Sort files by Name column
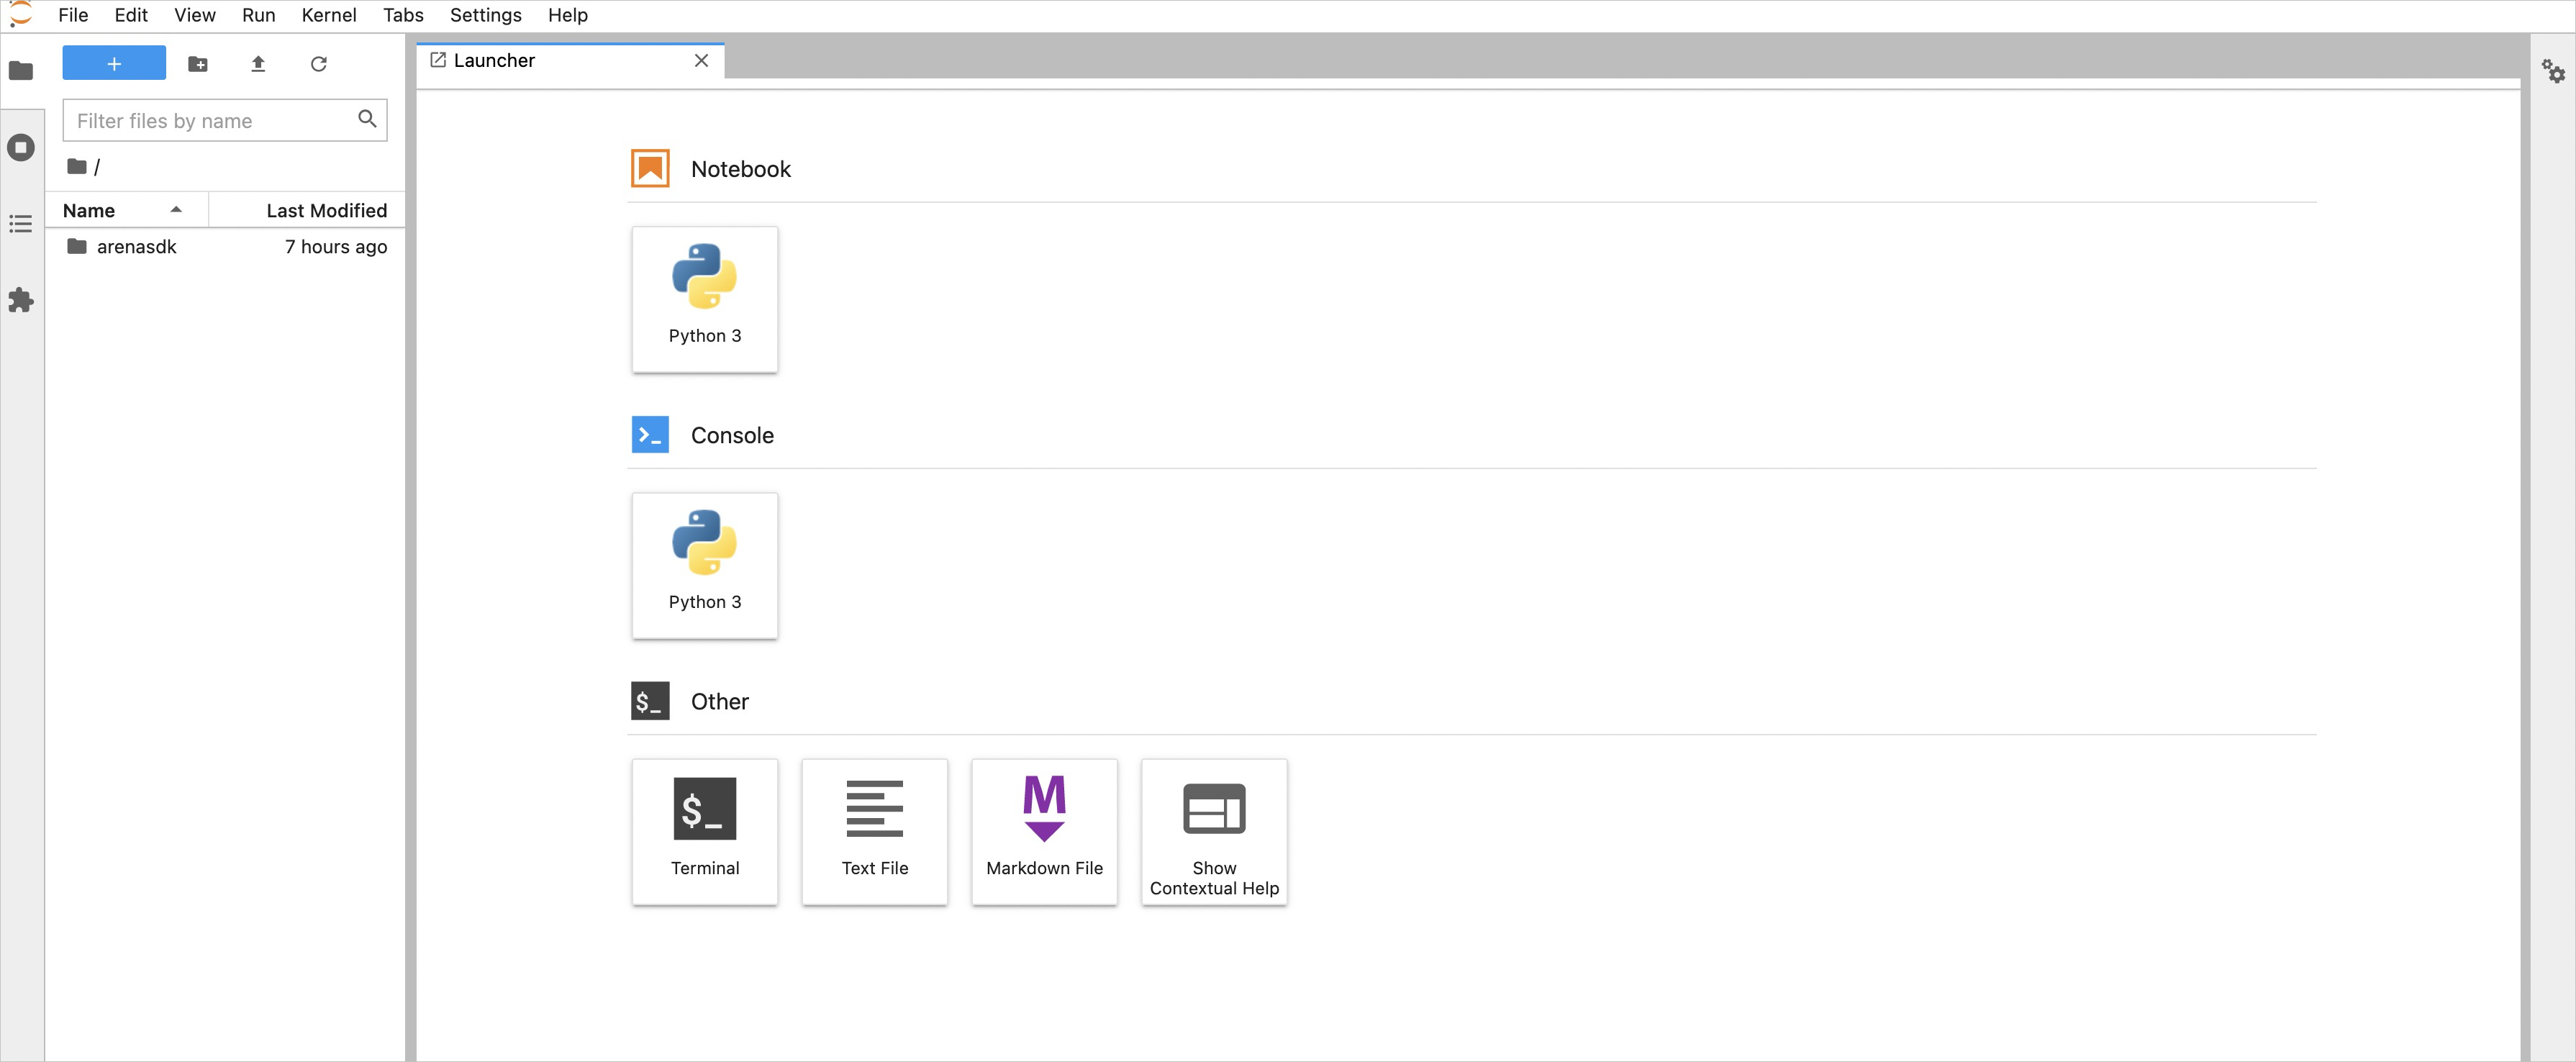 [x=89, y=210]
